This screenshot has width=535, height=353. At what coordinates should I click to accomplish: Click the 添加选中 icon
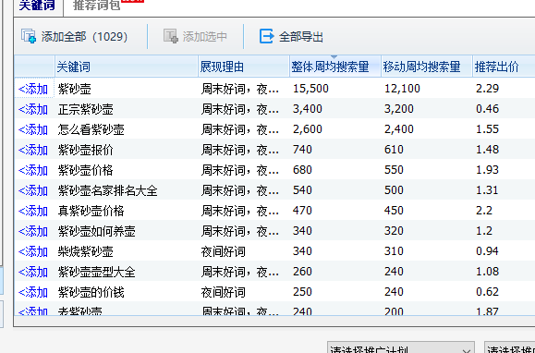tap(171, 36)
